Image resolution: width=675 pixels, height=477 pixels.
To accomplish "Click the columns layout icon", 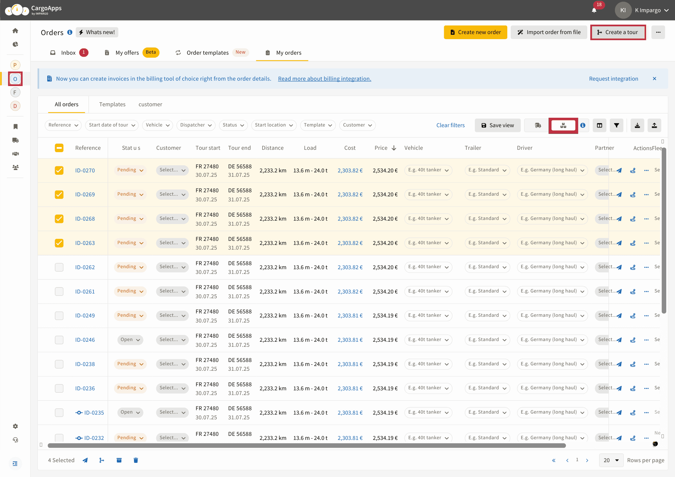I will click(599, 125).
